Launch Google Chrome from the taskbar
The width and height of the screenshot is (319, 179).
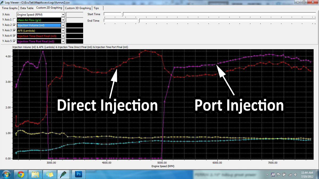[21, 174]
